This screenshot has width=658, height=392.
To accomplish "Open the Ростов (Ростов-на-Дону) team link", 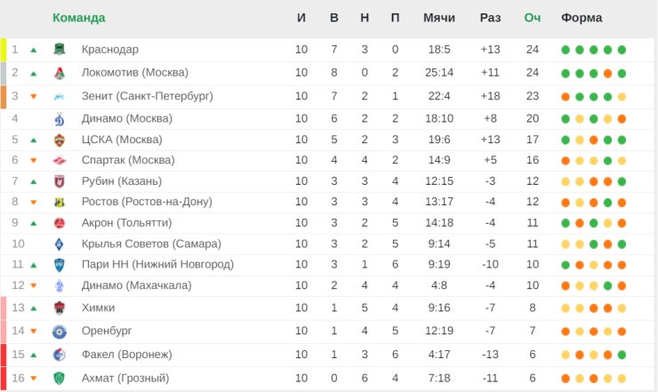I will (x=147, y=202).
